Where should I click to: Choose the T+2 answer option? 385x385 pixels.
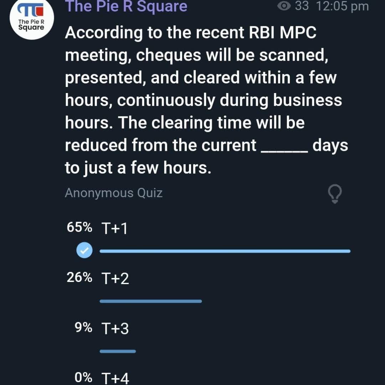(x=115, y=278)
